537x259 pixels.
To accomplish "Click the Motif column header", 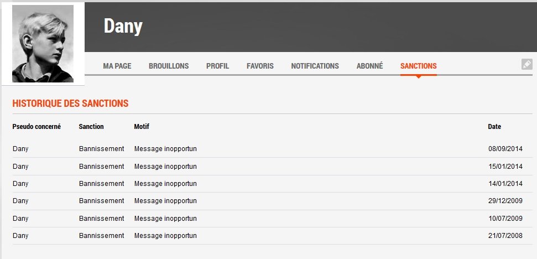I will coord(142,127).
